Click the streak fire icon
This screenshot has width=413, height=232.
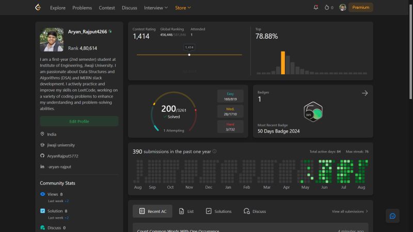tap(327, 7)
